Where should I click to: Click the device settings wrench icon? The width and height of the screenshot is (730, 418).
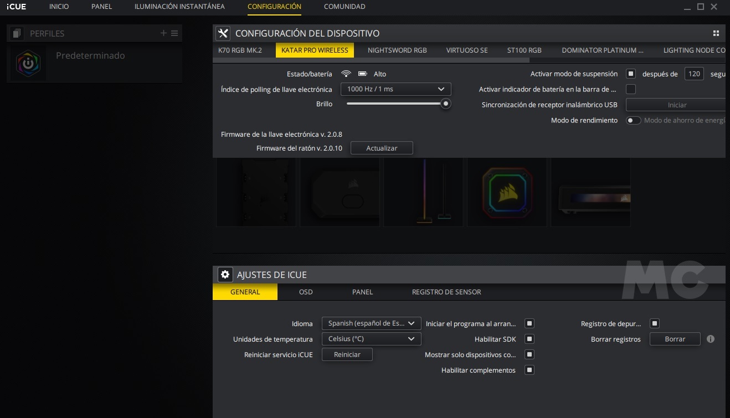(x=223, y=33)
